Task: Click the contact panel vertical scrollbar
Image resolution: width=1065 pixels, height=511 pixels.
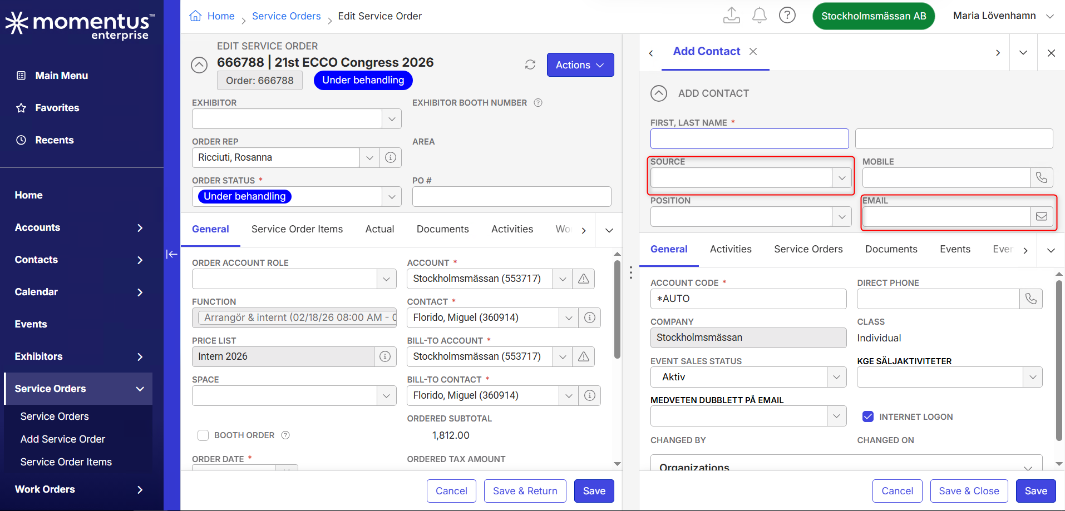Action: 1059,360
